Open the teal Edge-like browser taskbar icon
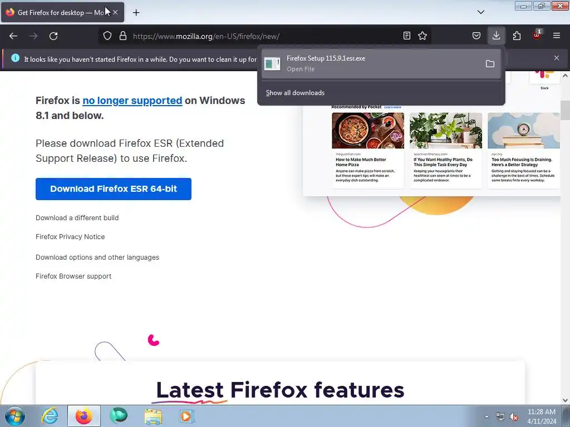570x427 pixels. [x=119, y=416]
